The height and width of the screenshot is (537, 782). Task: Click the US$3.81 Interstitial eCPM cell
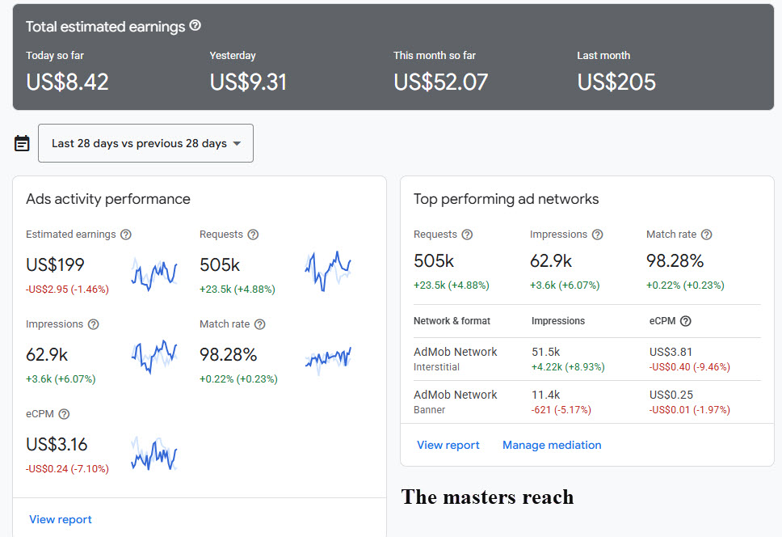tap(671, 352)
